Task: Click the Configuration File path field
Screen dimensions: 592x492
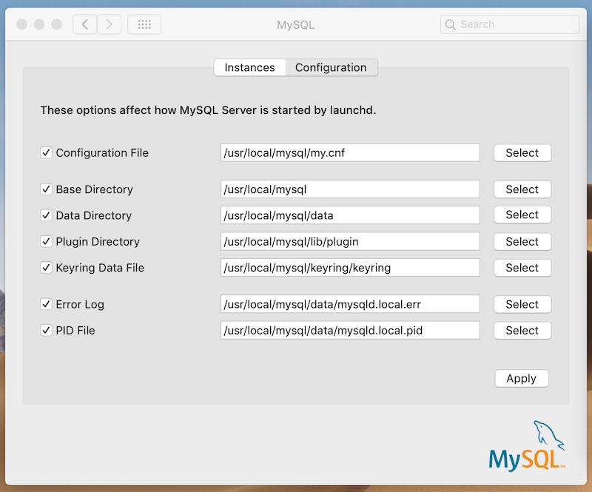Action: (x=350, y=152)
